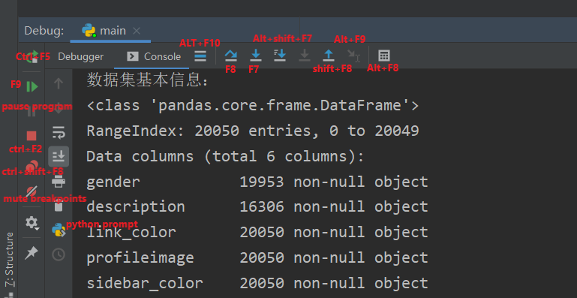The image size is (577, 298).
Task: Click the Data columns total 6 line
Action: [x=225, y=157]
